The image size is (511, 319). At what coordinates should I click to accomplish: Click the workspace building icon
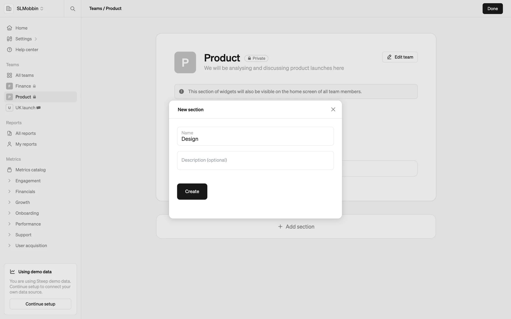pyautogui.click(x=9, y=9)
